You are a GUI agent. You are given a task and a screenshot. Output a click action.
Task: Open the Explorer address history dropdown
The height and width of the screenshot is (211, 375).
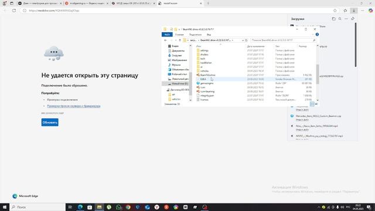tap(243, 40)
